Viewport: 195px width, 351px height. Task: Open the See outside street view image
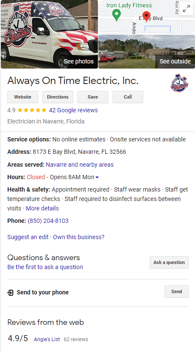click(147, 52)
